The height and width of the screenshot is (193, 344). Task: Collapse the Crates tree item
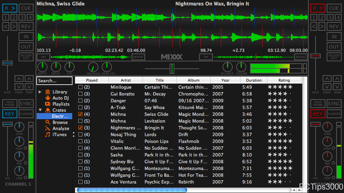tap(40, 110)
